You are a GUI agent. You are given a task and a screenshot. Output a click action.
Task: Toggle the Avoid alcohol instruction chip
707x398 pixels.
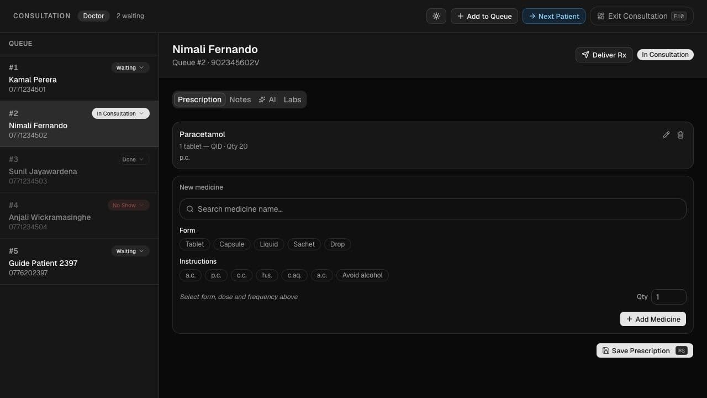[362, 275]
